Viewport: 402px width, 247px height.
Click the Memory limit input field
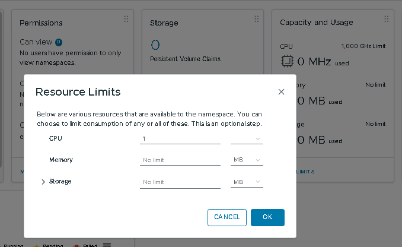click(180, 160)
